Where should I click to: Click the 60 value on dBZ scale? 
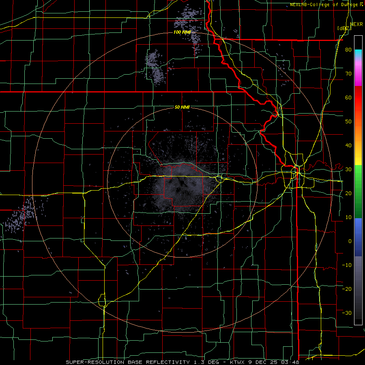click(x=348, y=97)
